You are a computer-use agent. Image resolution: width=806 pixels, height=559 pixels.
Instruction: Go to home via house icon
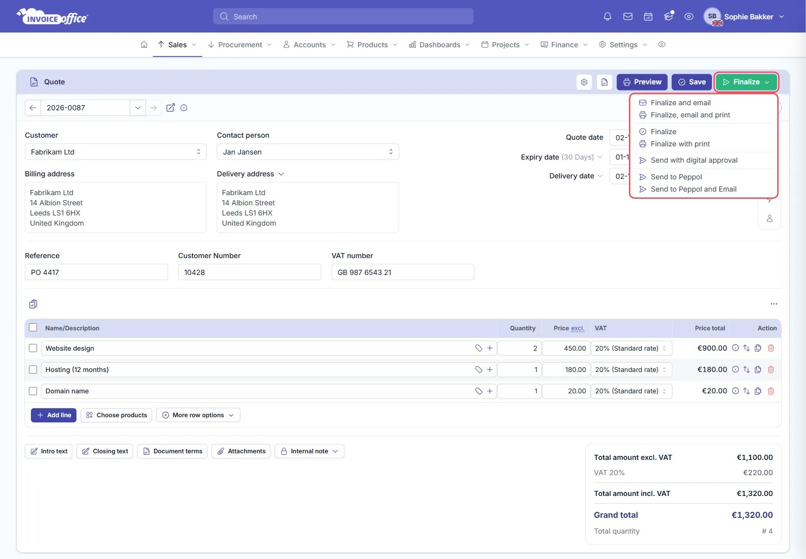[x=144, y=45]
